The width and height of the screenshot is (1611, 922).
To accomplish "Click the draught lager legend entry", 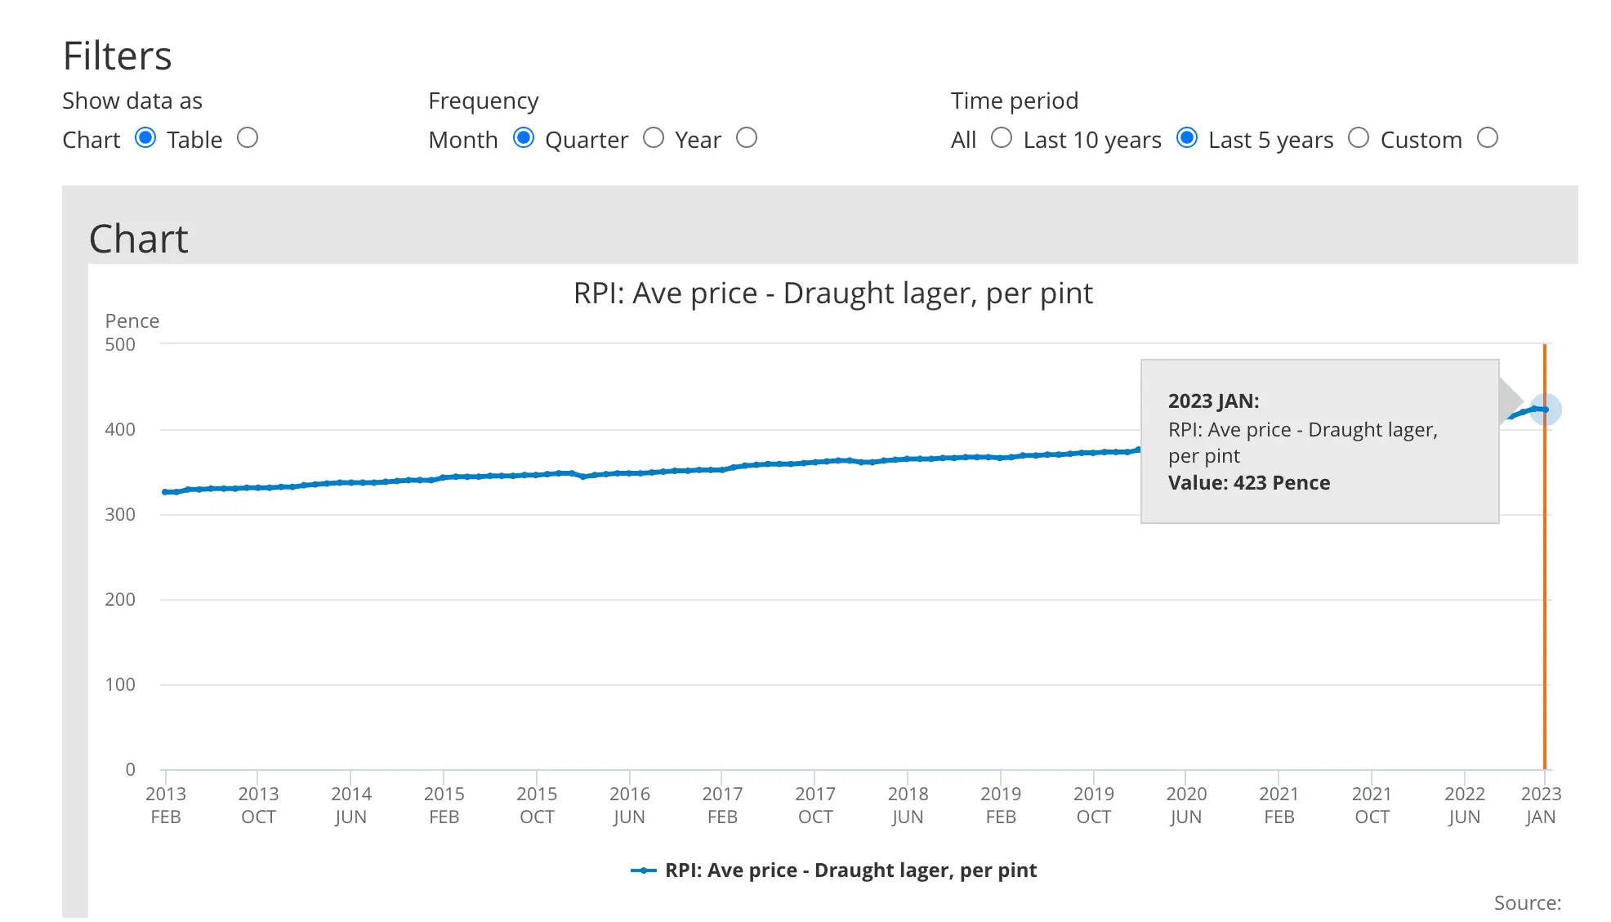I will 833,870.
